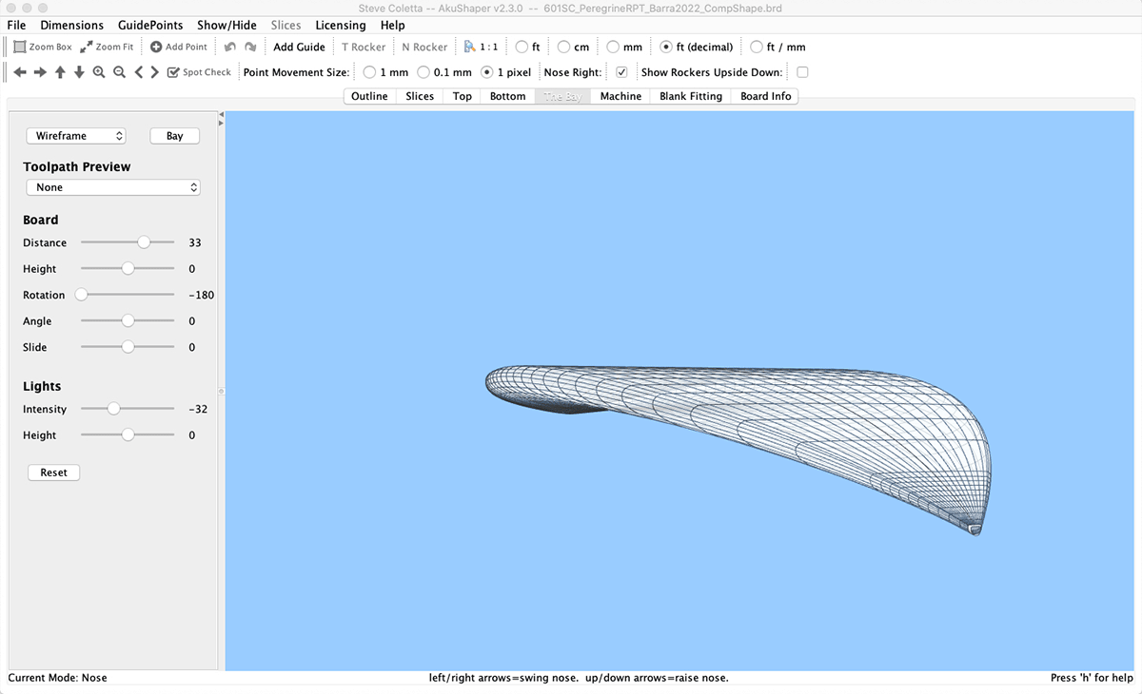Select the mm units radio button

pos(614,47)
